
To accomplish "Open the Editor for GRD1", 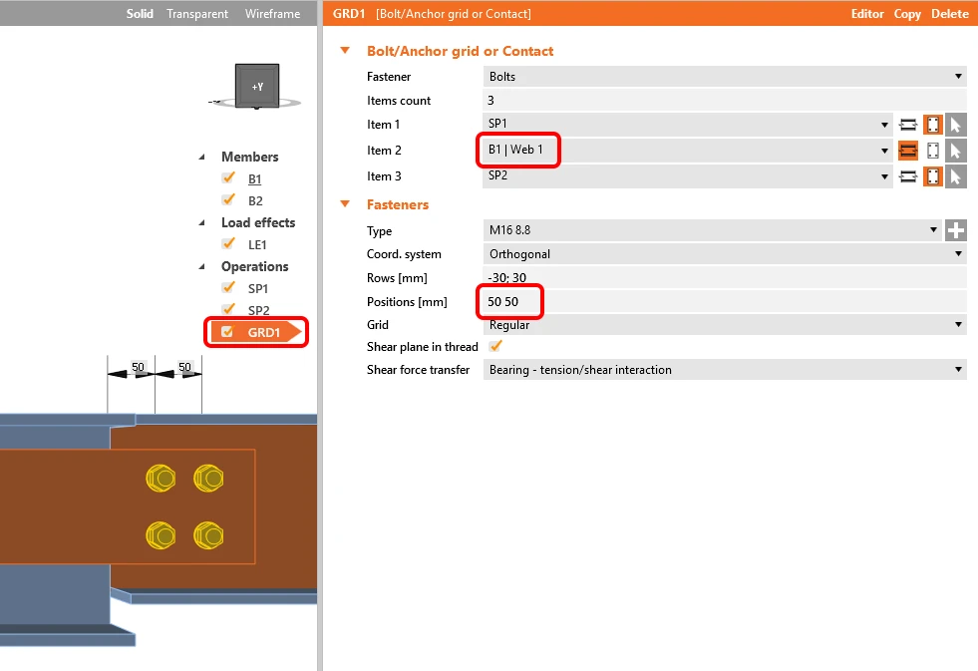I will click(x=867, y=14).
